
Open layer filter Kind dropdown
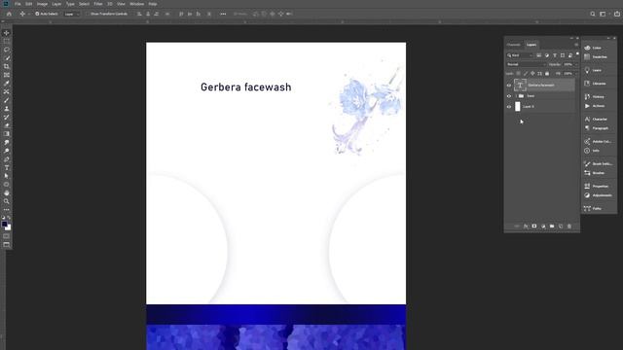click(520, 55)
